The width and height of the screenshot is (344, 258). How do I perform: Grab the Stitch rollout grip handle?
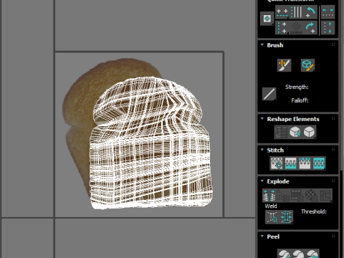[333, 150]
